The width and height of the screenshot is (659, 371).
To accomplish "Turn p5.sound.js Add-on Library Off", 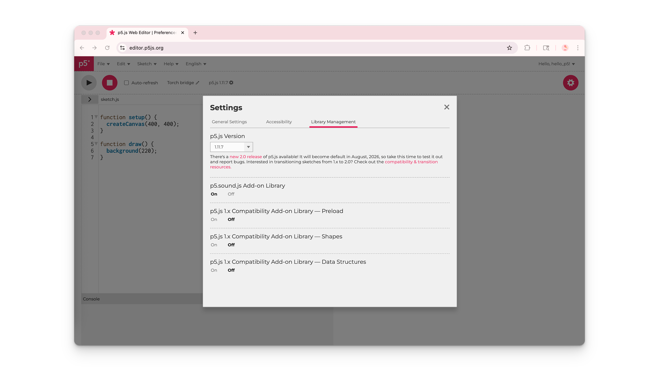I will tap(231, 194).
